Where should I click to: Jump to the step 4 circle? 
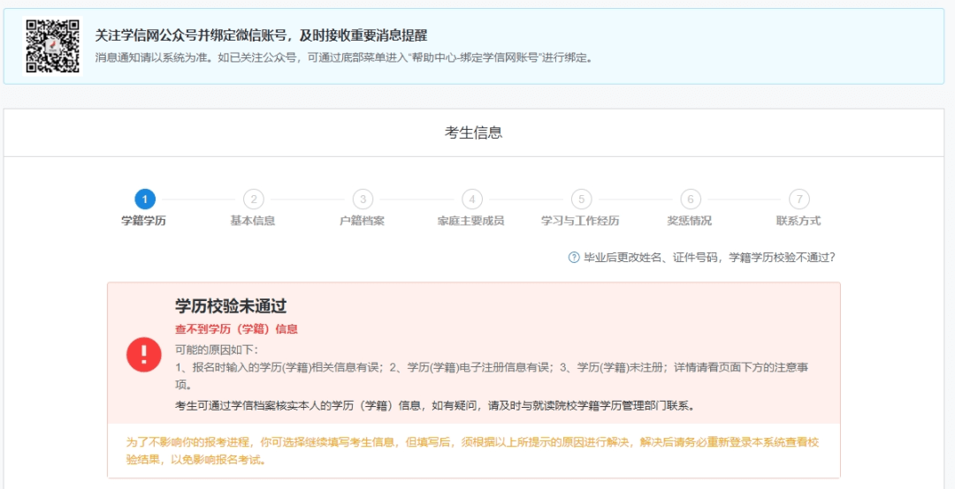tap(472, 199)
